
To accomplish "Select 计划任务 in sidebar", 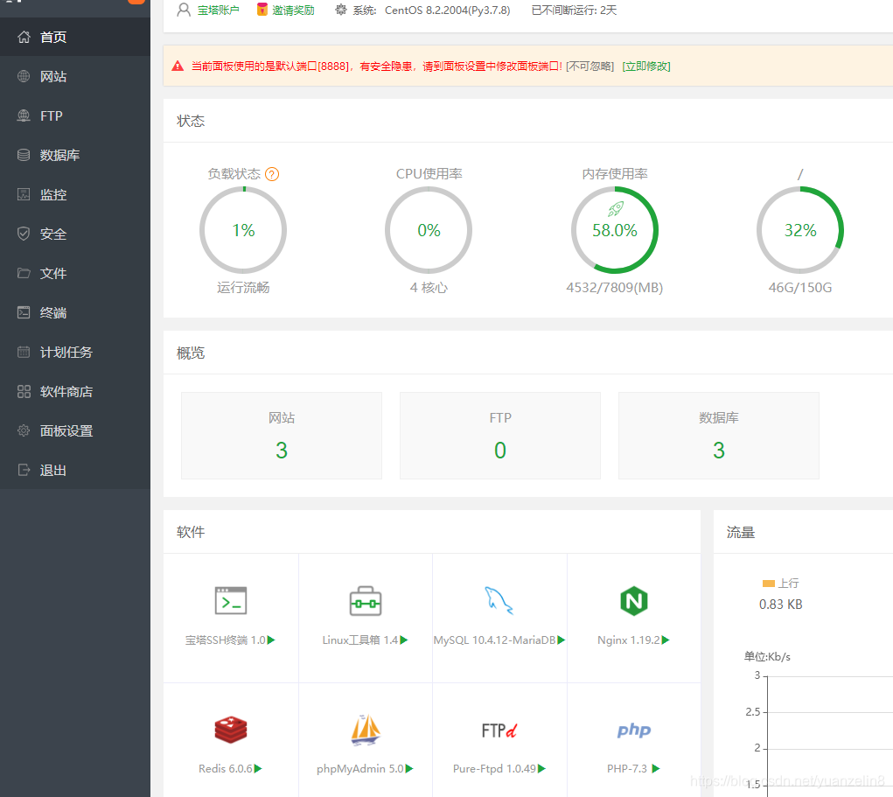I will pos(75,352).
